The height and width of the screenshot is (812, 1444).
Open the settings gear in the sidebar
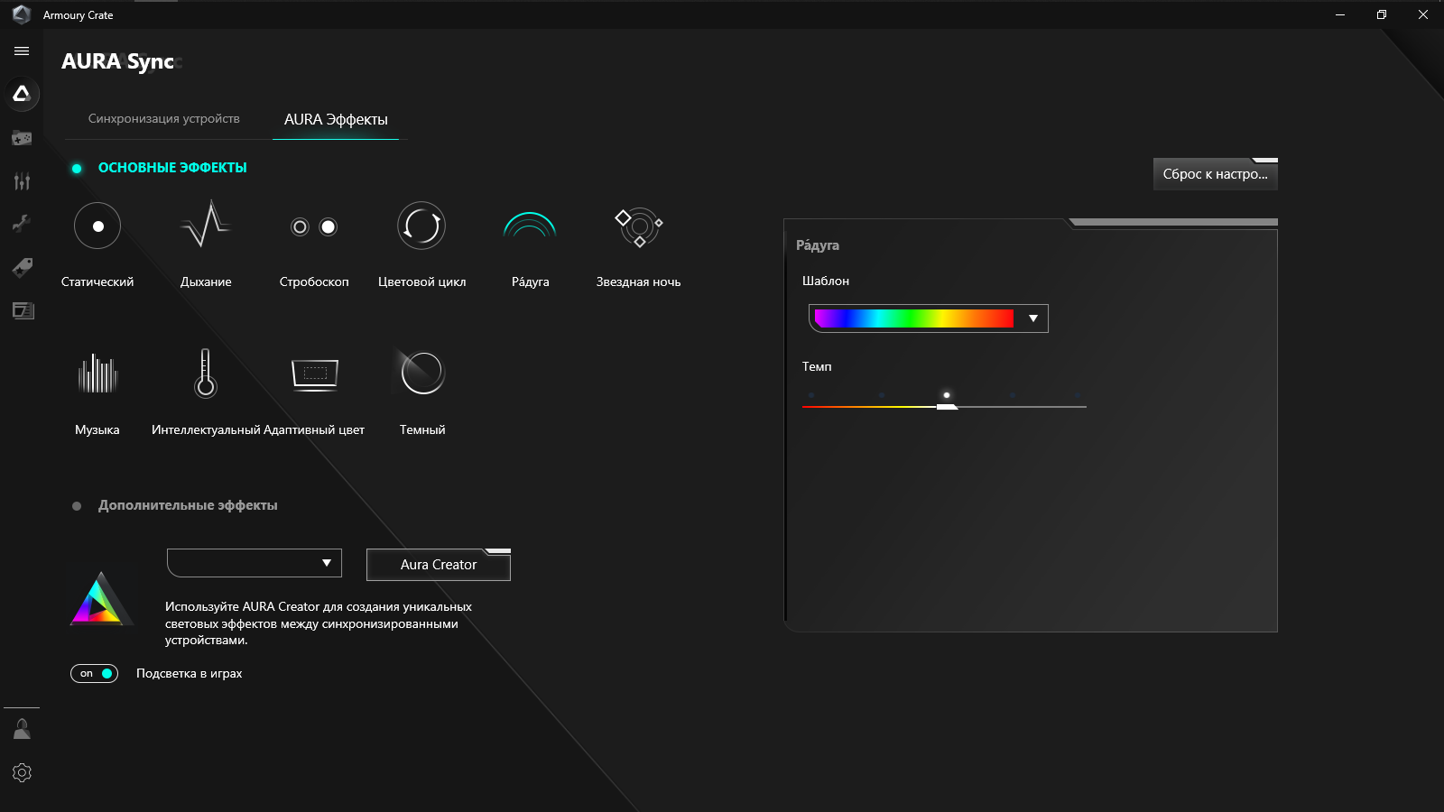pyautogui.click(x=22, y=772)
